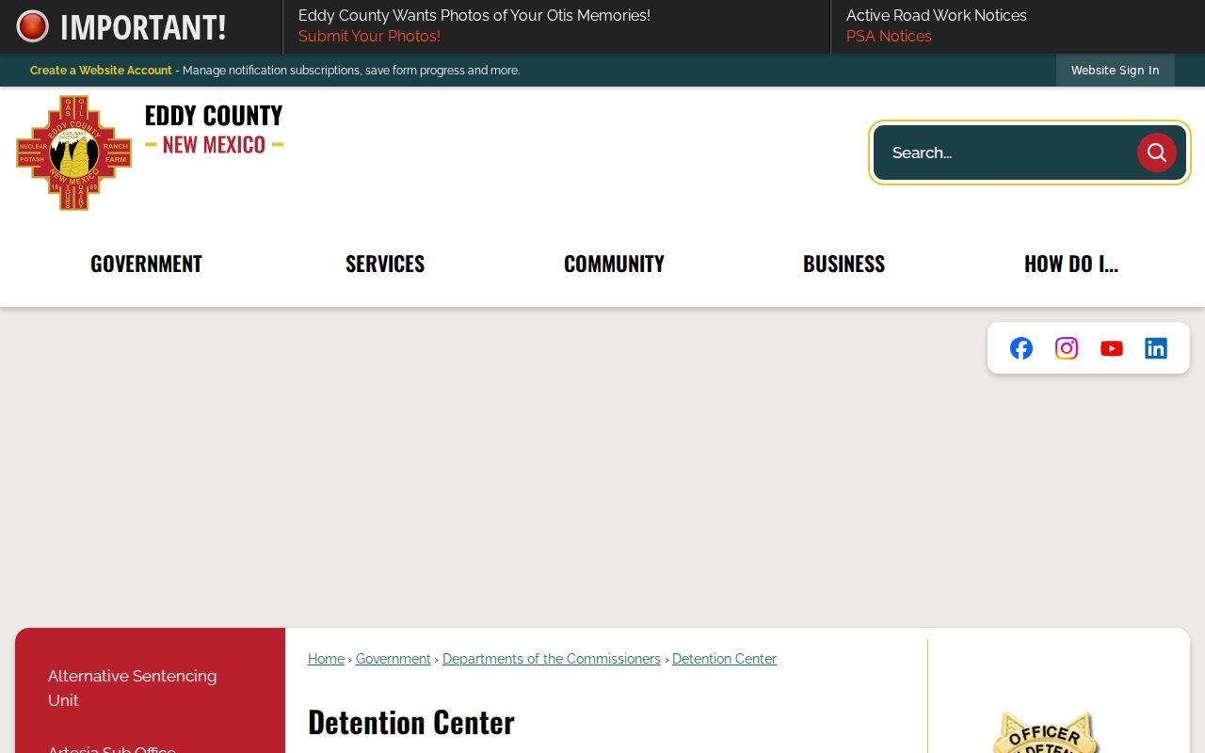The height and width of the screenshot is (753, 1205).
Task: Open the Services menu
Action: coord(385,264)
